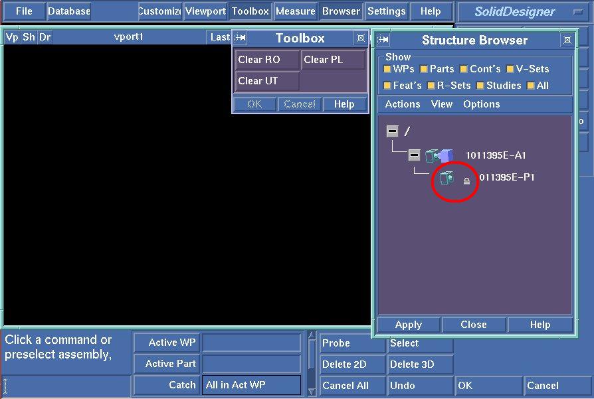Click the Clear PL button
This screenshot has height=399, width=594.
click(334, 60)
